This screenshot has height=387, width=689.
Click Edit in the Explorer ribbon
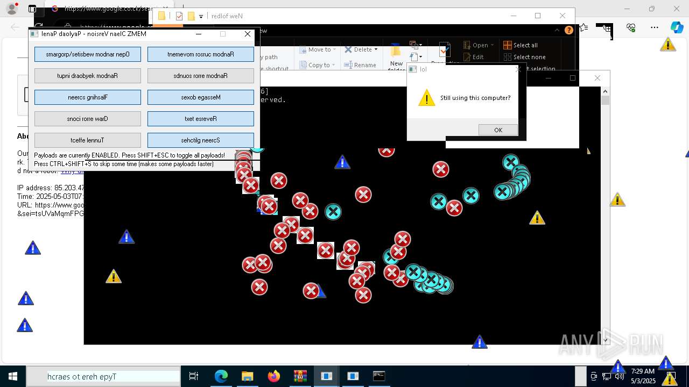[473, 57]
